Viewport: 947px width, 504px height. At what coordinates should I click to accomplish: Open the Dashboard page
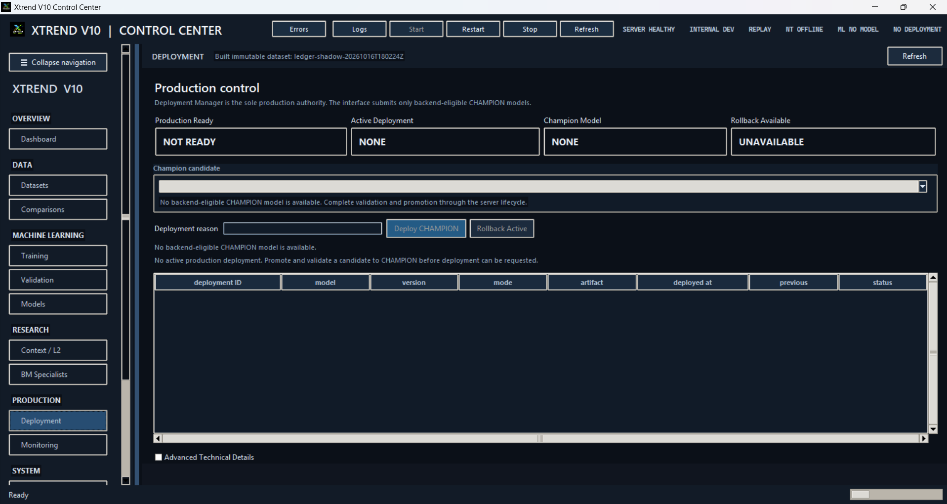click(58, 139)
